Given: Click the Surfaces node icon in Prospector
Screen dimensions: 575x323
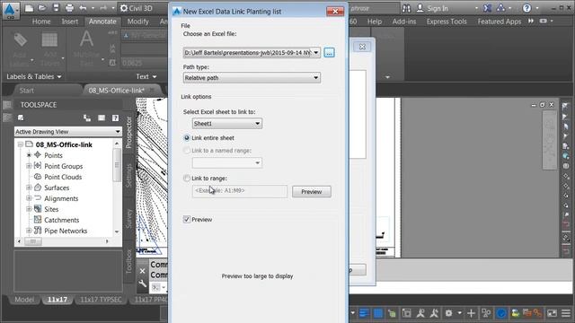Looking at the screenshot, I should [38, 188].
